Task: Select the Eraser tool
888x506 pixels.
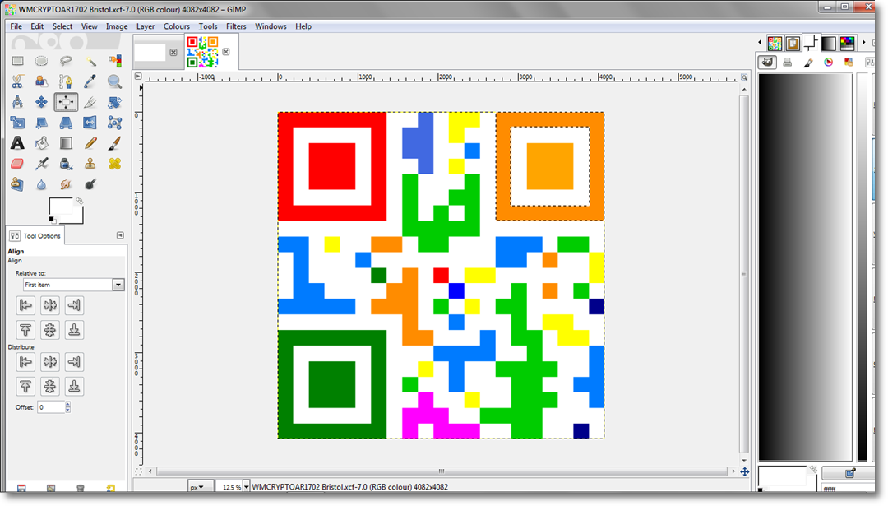Action: point(17,164)
